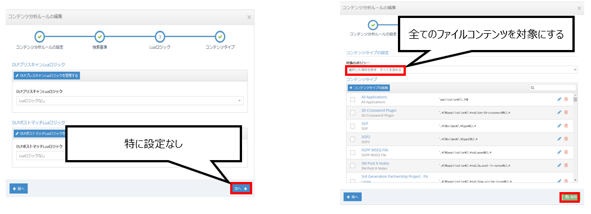Delete the 3D Crossword Plugin content type

coord(566,112)
